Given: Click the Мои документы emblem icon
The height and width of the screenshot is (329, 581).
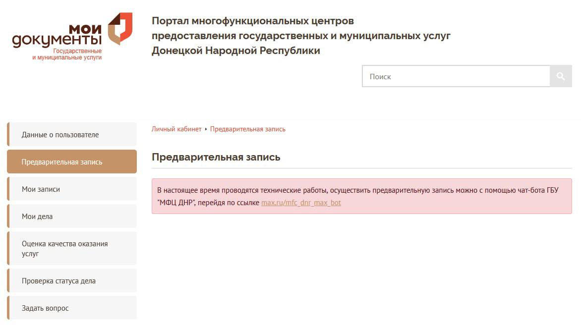Looking at the screenshot, I should (120, 28).
